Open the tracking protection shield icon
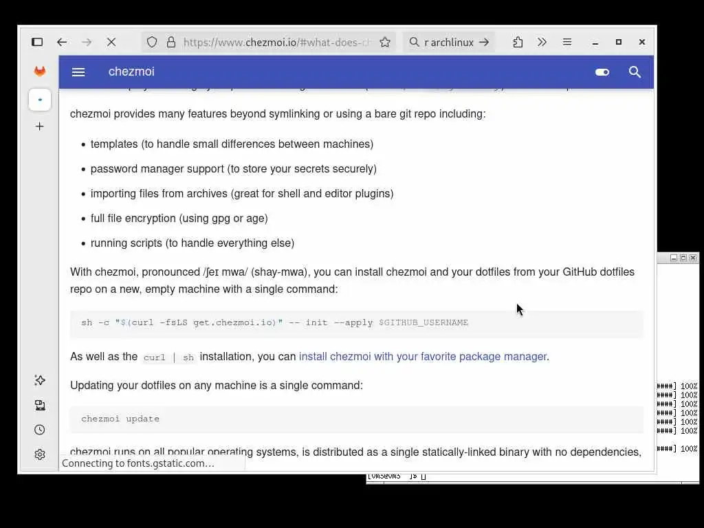The width and height of the screenshot is (704, 528). point(152,42)
